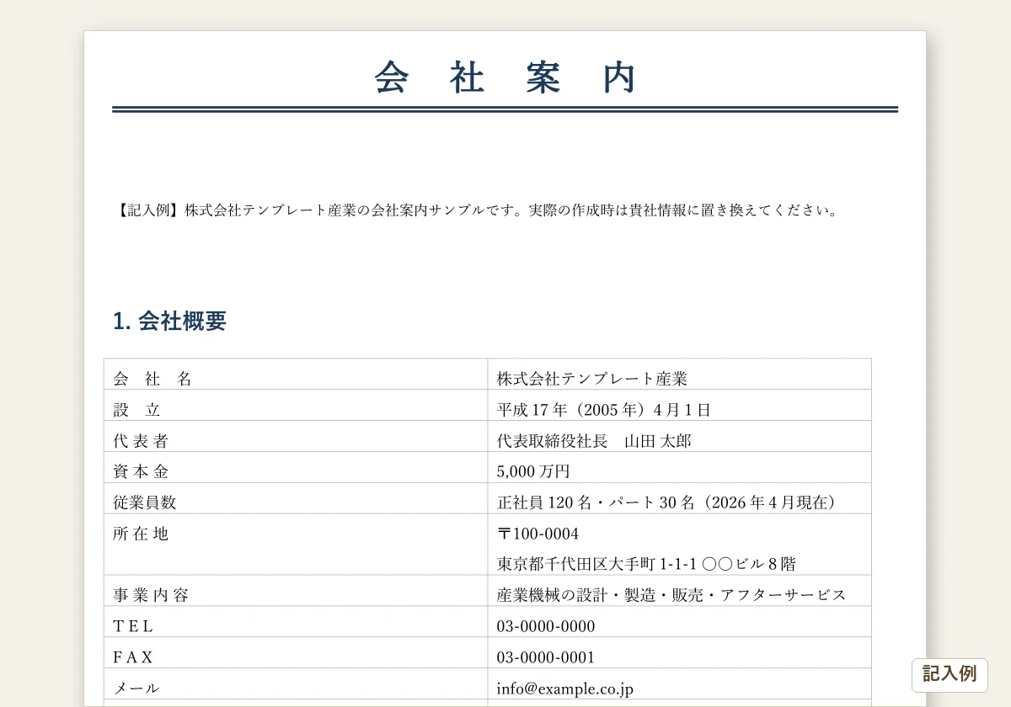Click the 従業員数 label cell
The height and width of the screenshot is (707, 1011).
(x=296, y=498)
